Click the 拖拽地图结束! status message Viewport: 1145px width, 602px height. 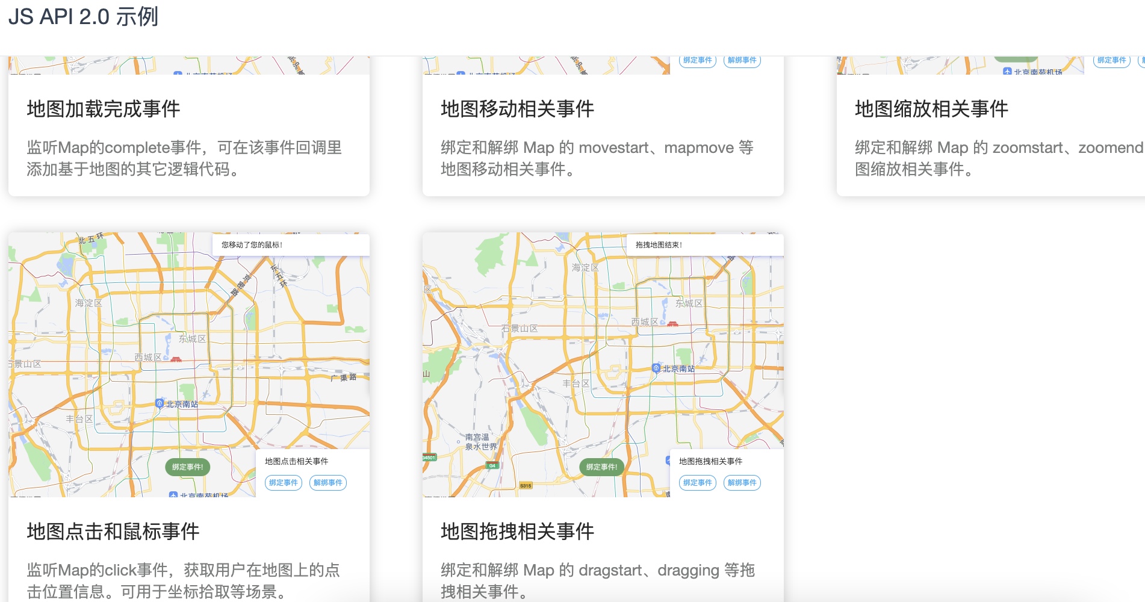pos(659,245)
